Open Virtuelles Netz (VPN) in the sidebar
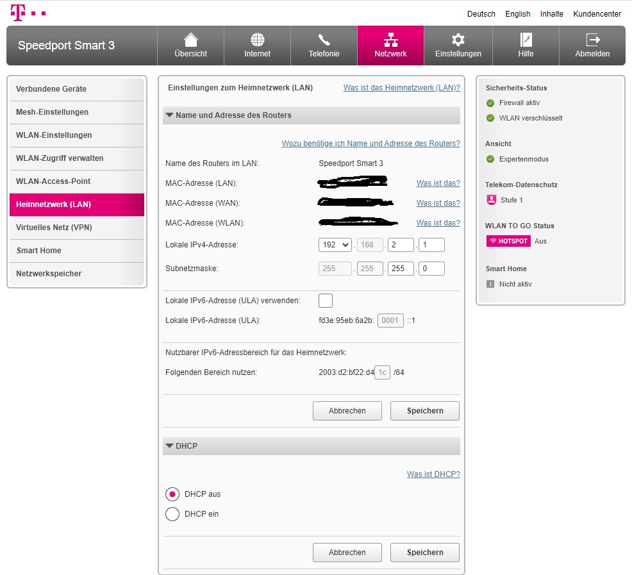Screen dimensions: 632x575 (76, 228)
